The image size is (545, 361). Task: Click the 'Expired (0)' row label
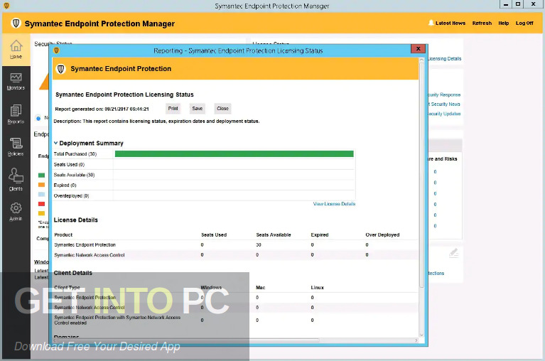tap(65, 185)
